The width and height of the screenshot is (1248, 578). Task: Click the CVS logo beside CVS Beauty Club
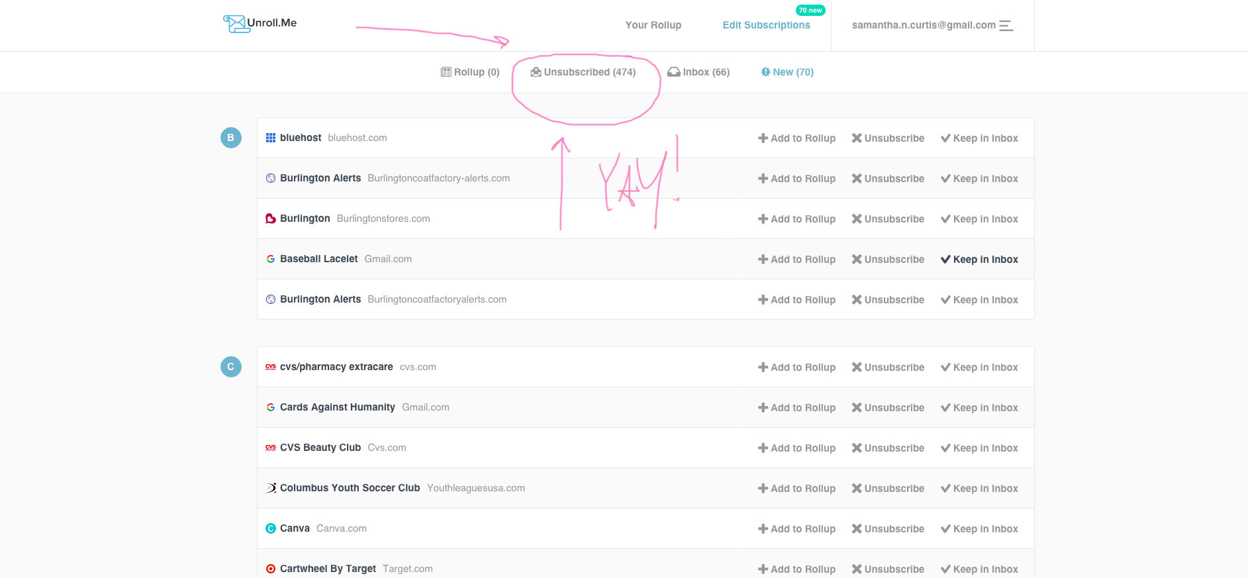pos(271,447)
